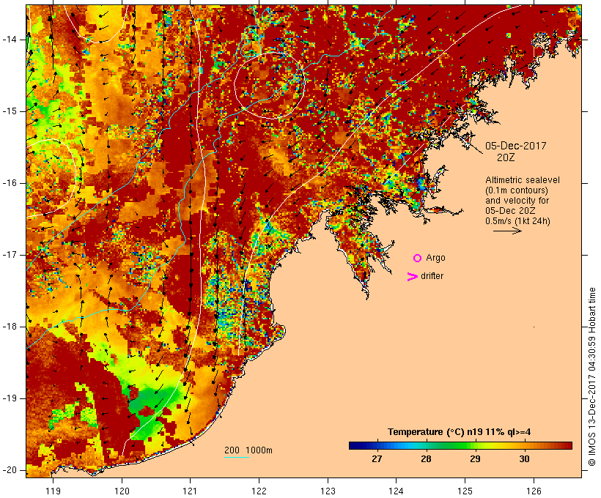
Task: Click the 'Temperature (°C) n19 11% ql>=4' title
Action: (x=460, y=432)
